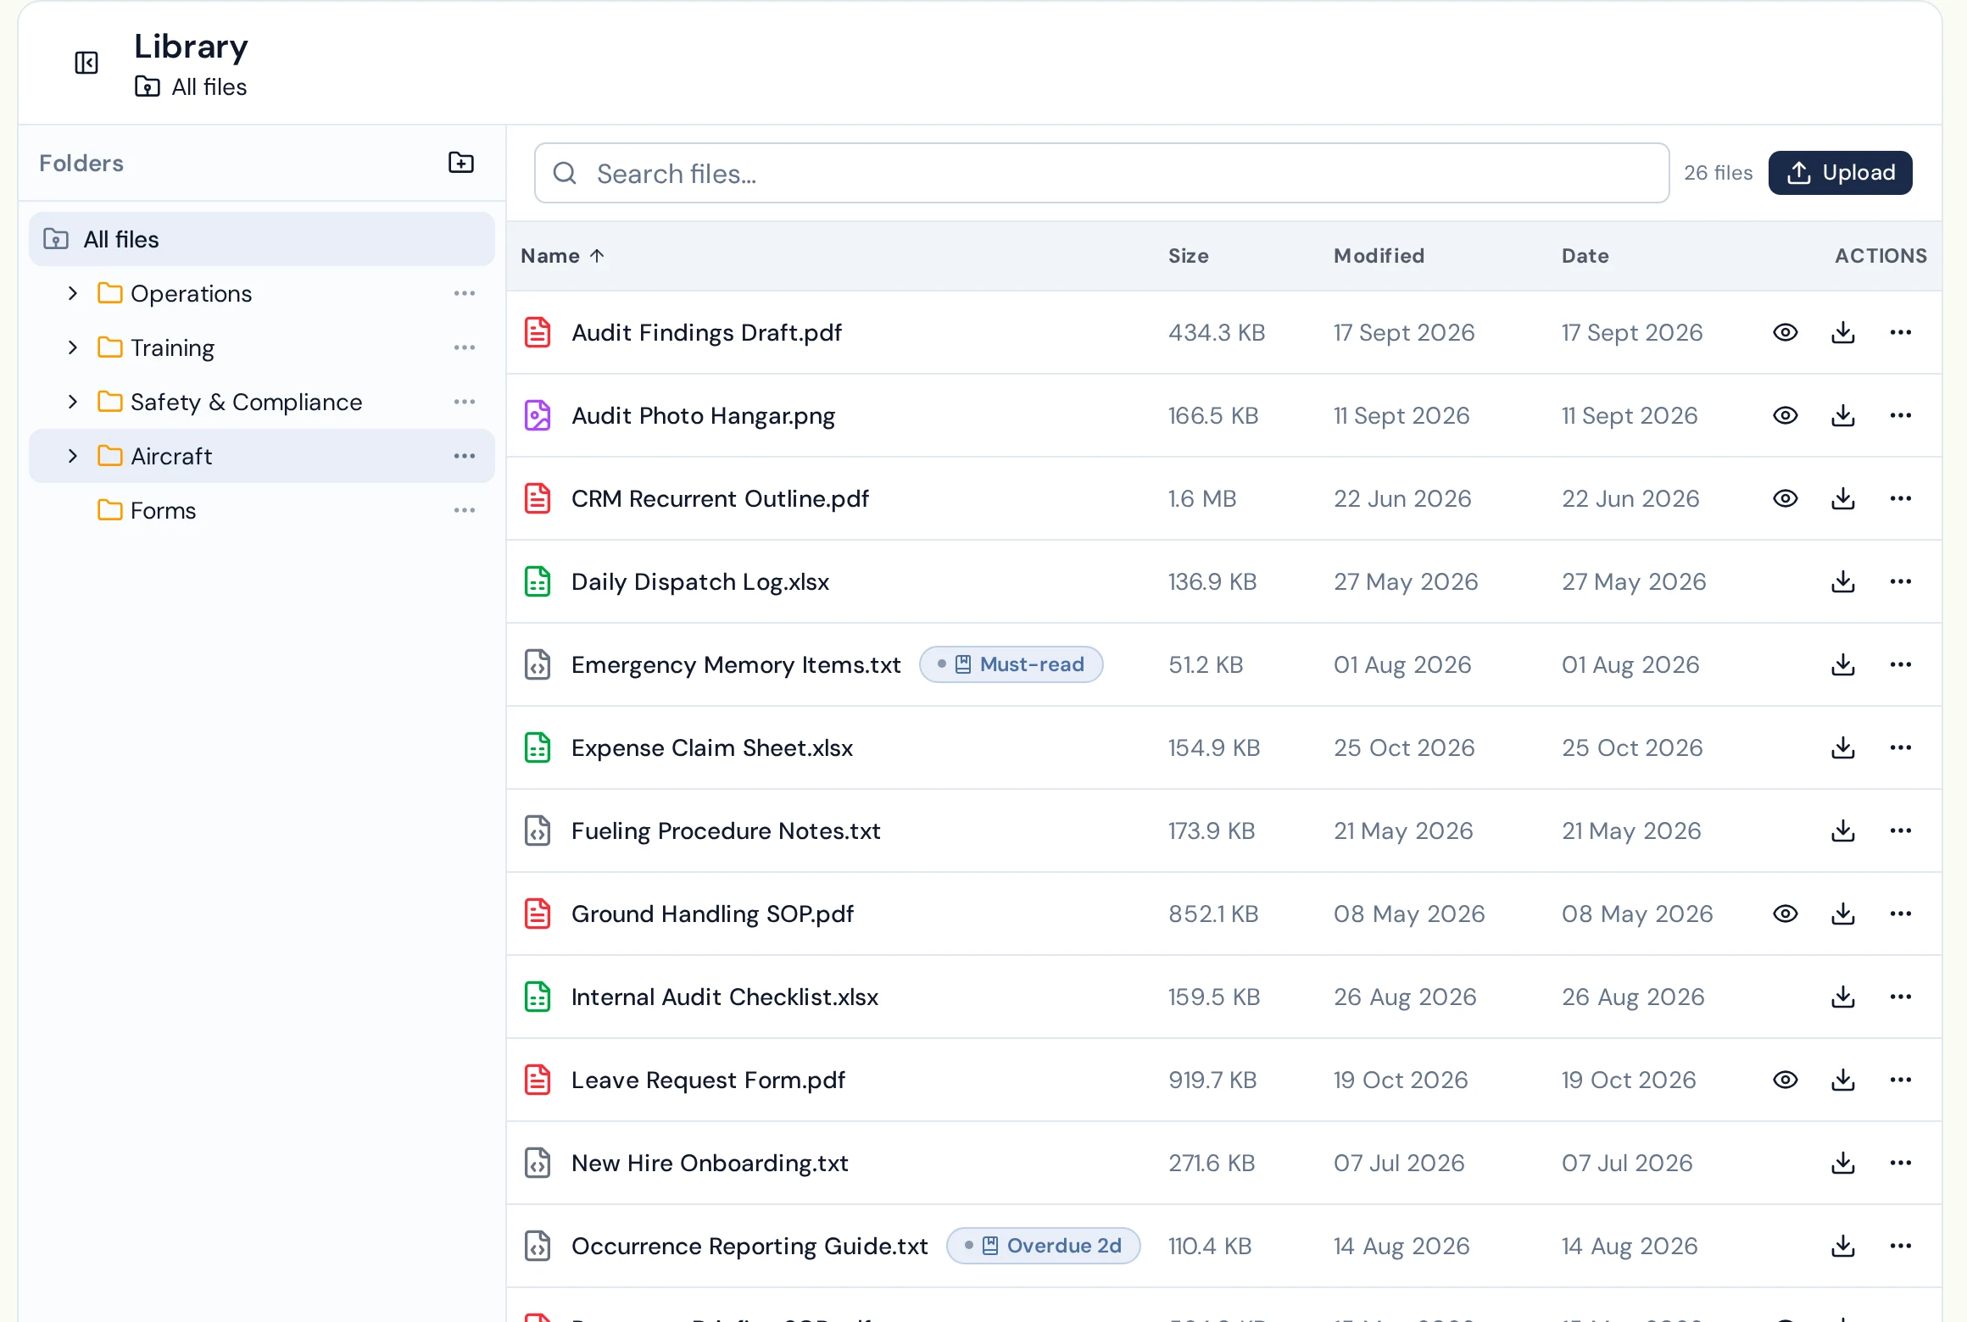Screen dimensions: 1967x1322
Task: Preview Audit Photo Hangar.png with eye icon
Action: [x=1786, y=415]
